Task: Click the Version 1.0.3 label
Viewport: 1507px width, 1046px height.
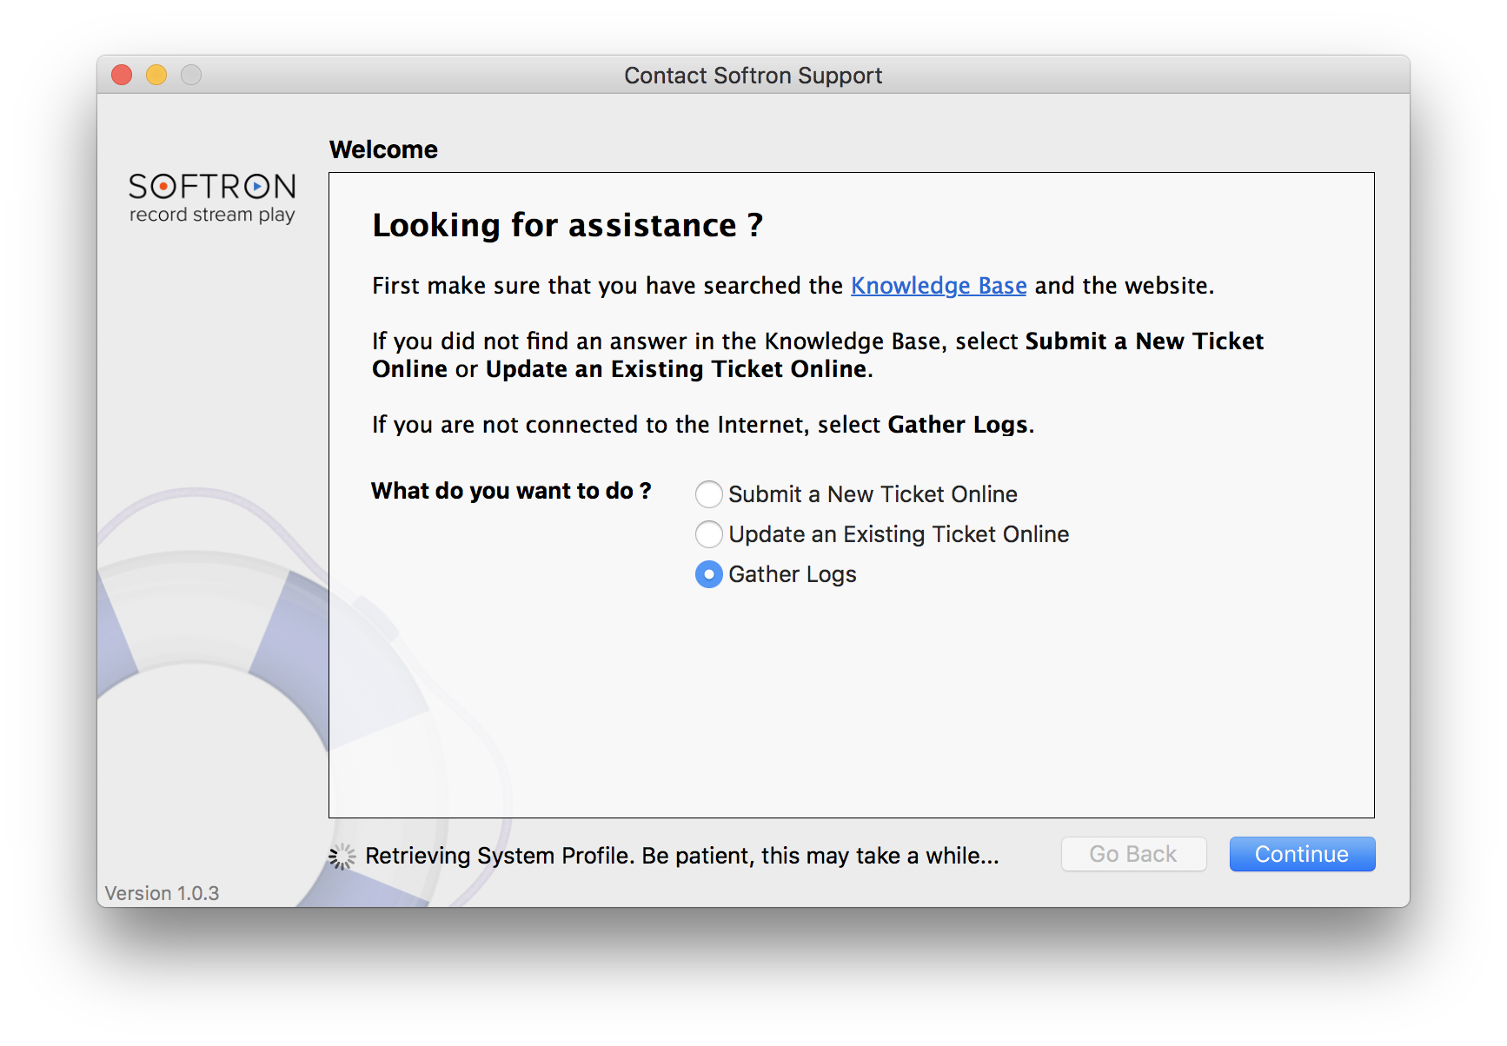Action: tap(162, 893)
